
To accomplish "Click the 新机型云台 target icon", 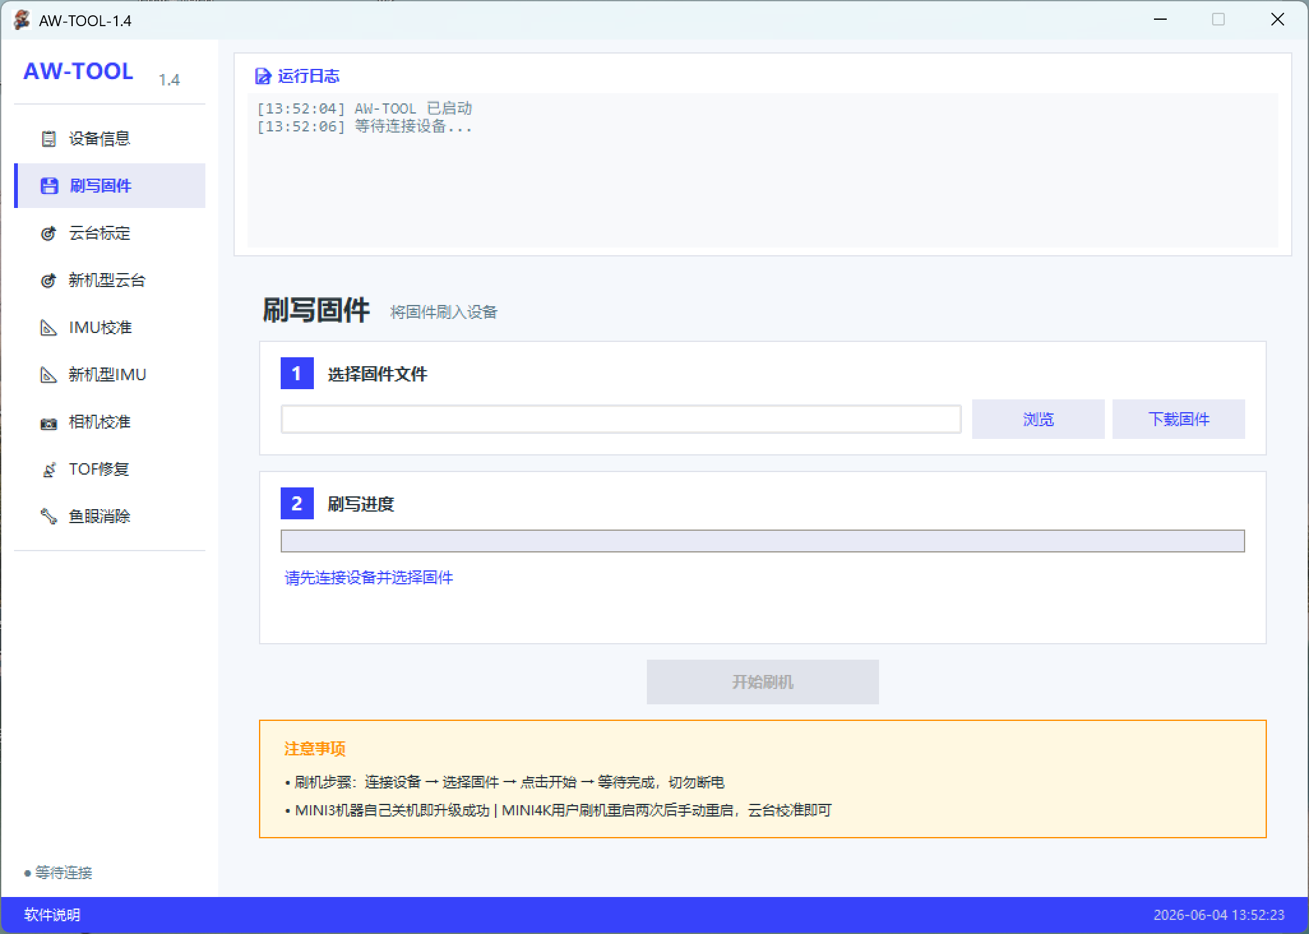I will [48, 280].
